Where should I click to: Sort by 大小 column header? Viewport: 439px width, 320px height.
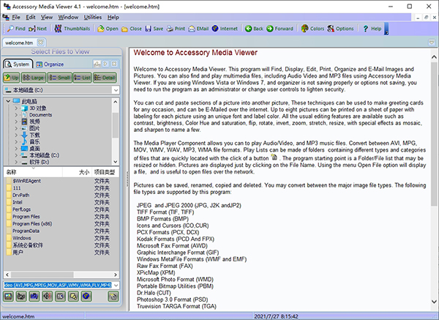point(78,172)
